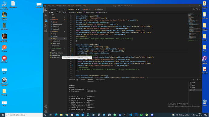Close the dex.js editor tab
This screenshot has width=209, height=117.
[78, 9]
